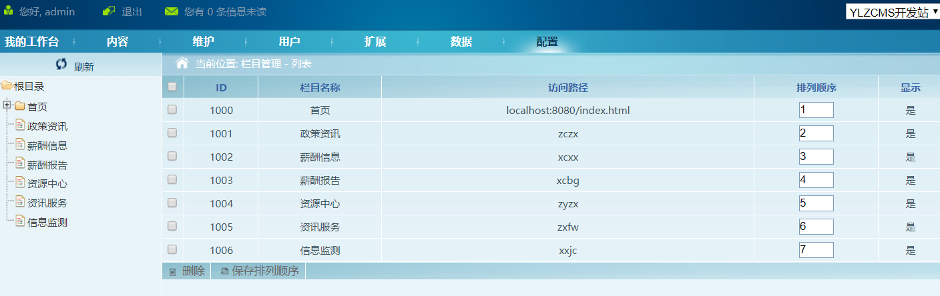Screen dimensions: 940x296
Task: Check the box for row ID 1004
Action: coord(172,203)
